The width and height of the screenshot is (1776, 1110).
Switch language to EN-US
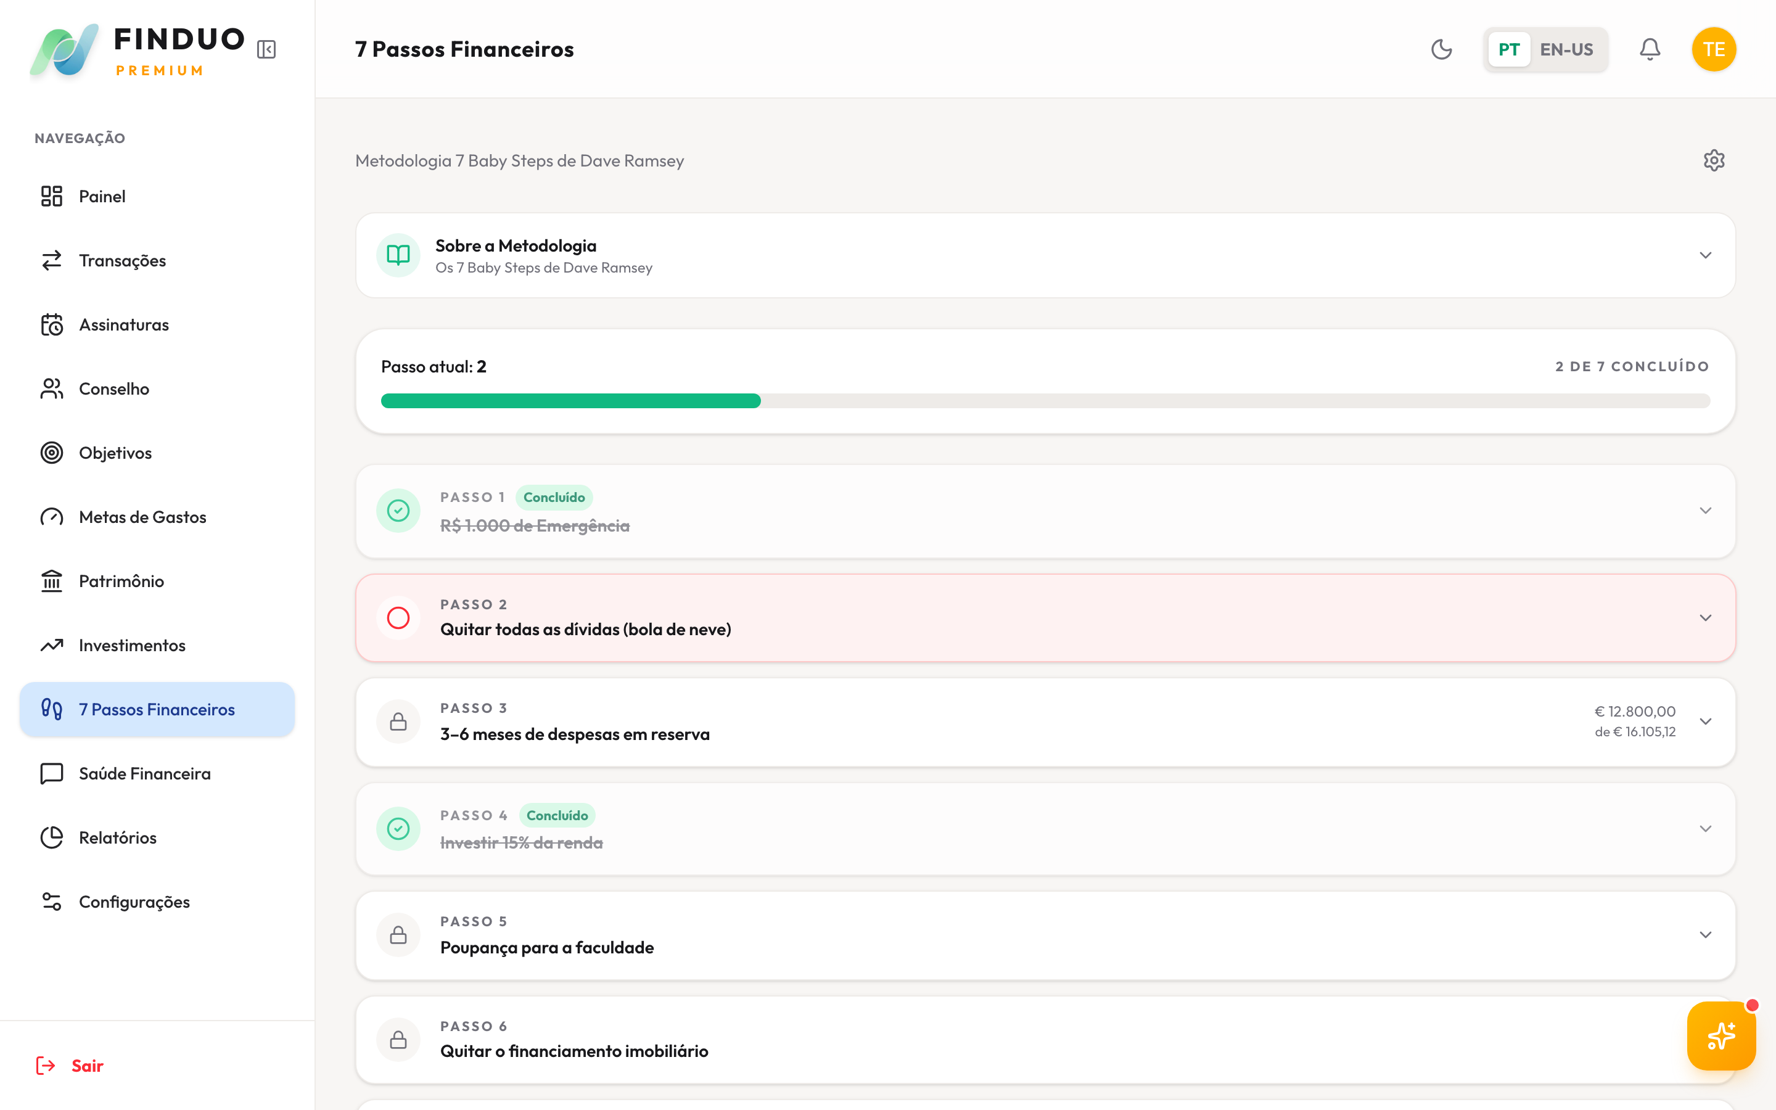coord(1566,49)
